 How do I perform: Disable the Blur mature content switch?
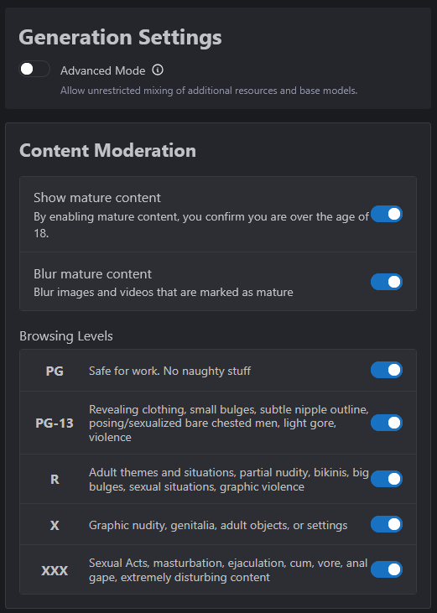tap(386, 282)
